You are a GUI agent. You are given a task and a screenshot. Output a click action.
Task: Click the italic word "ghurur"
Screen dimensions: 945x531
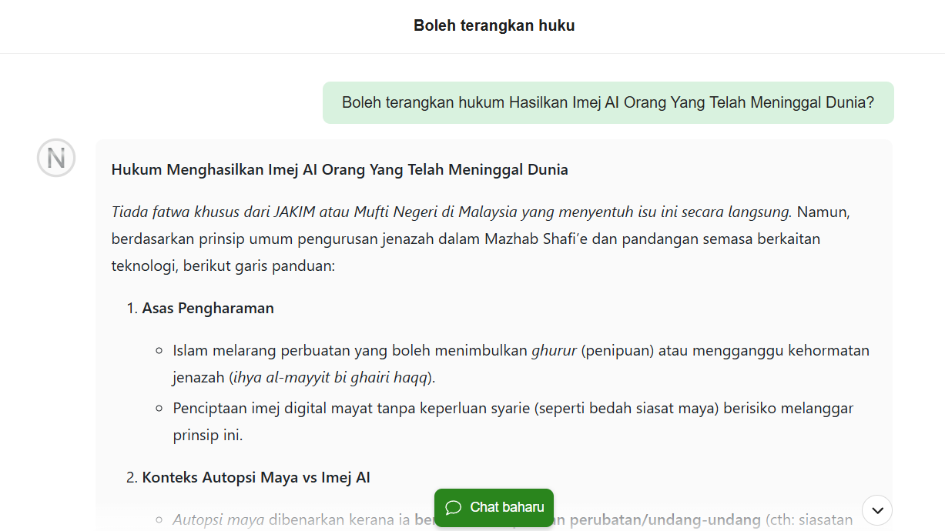click(554, 351)
